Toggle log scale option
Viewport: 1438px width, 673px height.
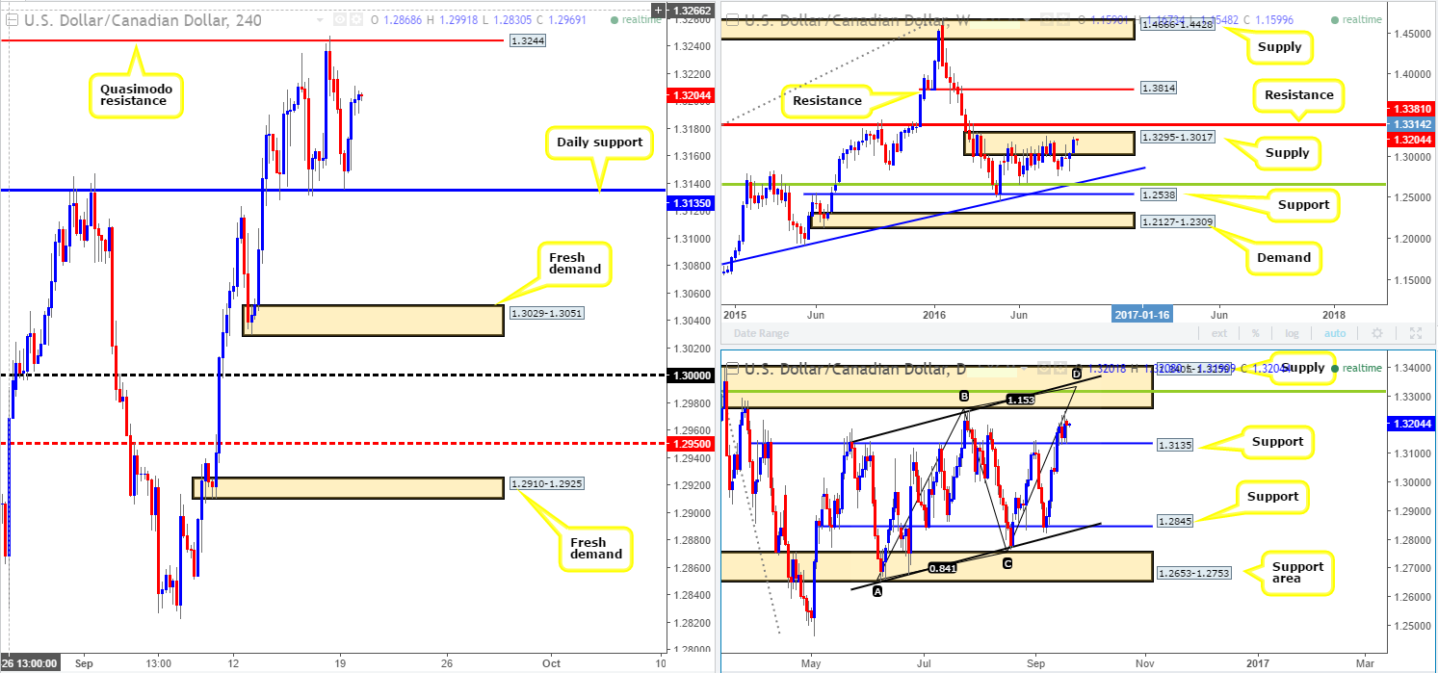pyautogui.click(x=1292, y=333)
